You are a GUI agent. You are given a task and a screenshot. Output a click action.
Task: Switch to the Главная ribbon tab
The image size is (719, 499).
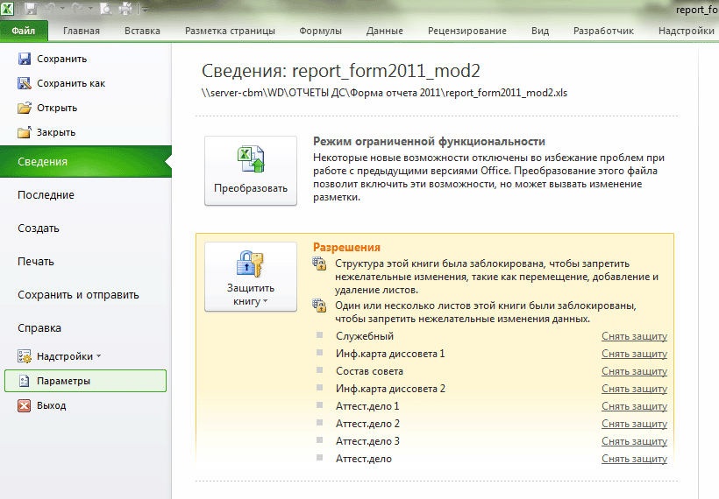pos(82,31)
